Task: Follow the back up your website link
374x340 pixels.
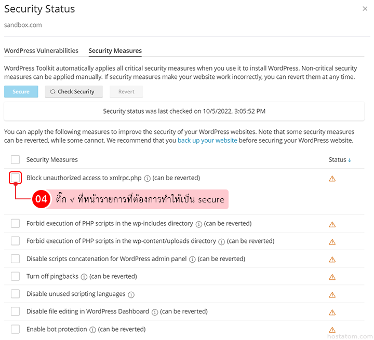Action: [207, 141]
